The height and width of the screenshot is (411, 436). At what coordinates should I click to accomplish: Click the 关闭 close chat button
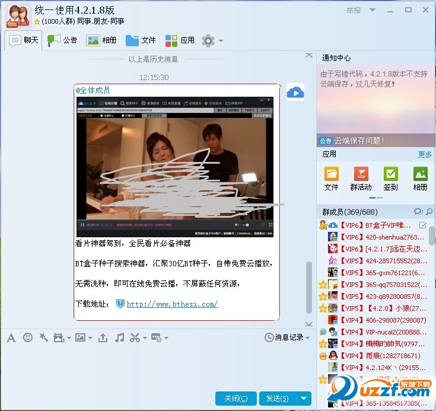click(236, 398)
